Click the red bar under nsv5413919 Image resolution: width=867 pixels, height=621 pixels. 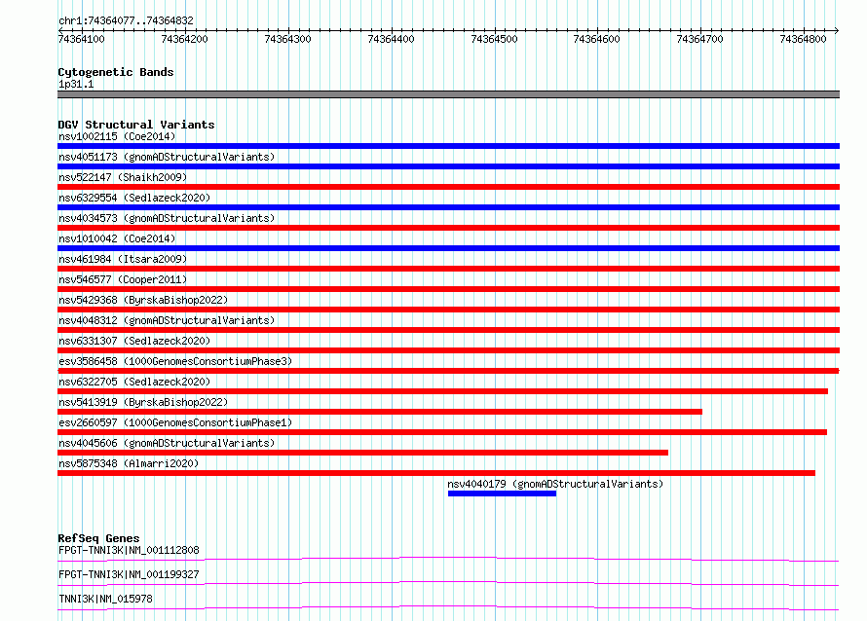(x=380, y=412)
